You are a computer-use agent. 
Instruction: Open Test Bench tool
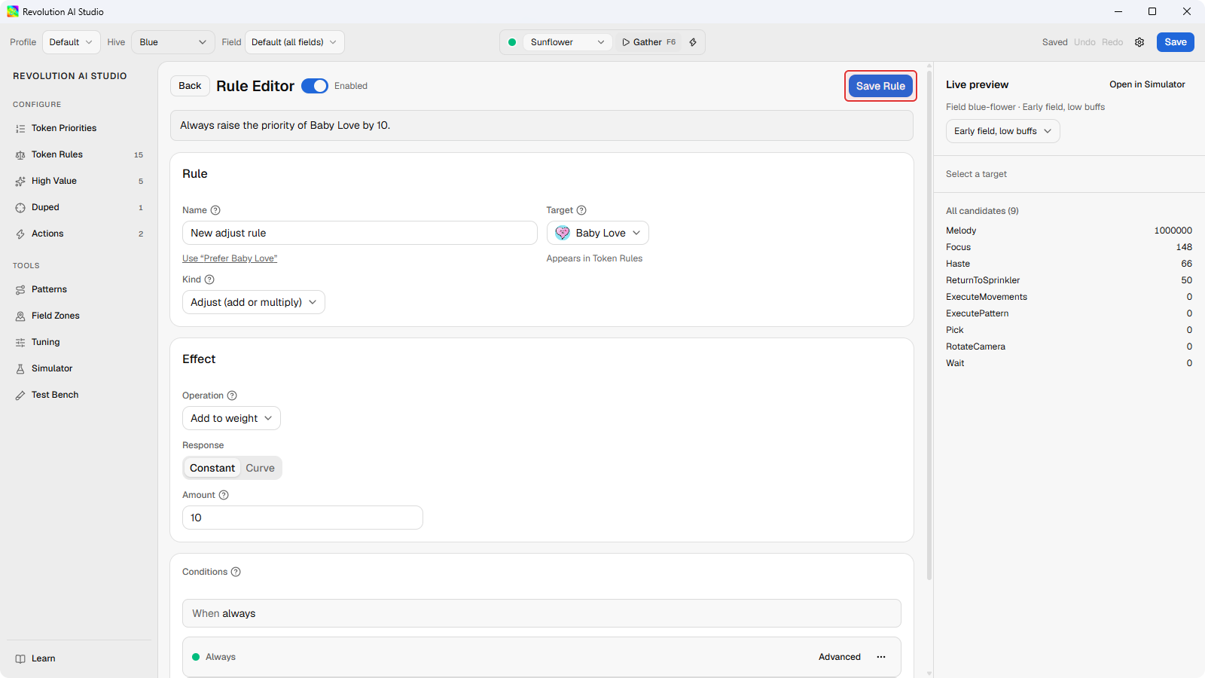79,395
